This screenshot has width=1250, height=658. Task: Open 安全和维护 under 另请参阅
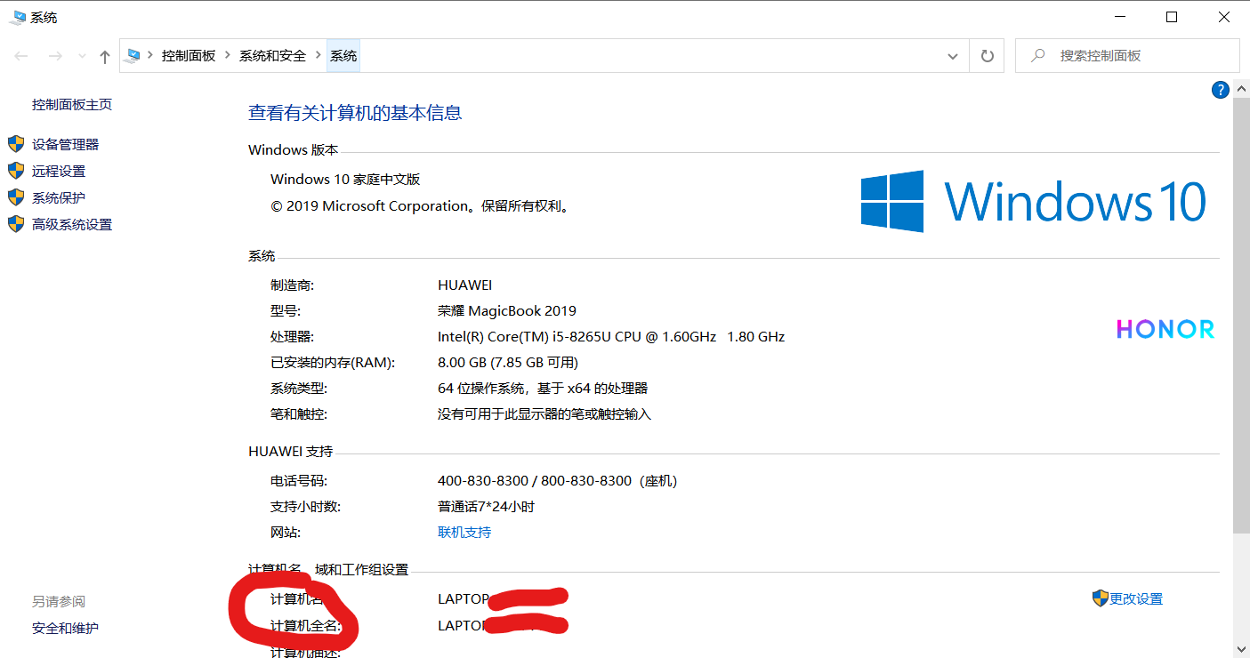tap(65, 628)
